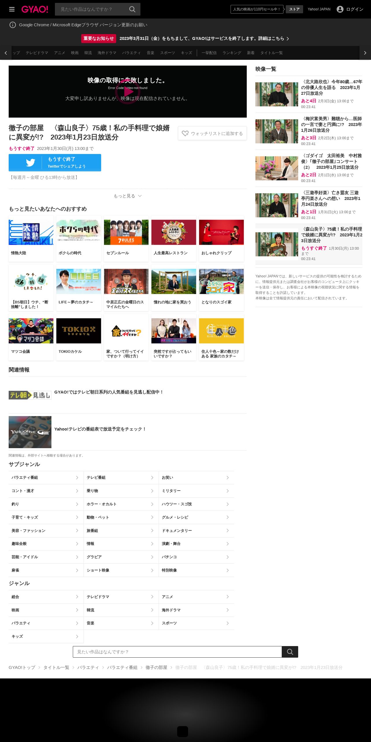The image size is (371, 742).
Task: Select スポーツ in top navigation
Action: tap(168, 53)
